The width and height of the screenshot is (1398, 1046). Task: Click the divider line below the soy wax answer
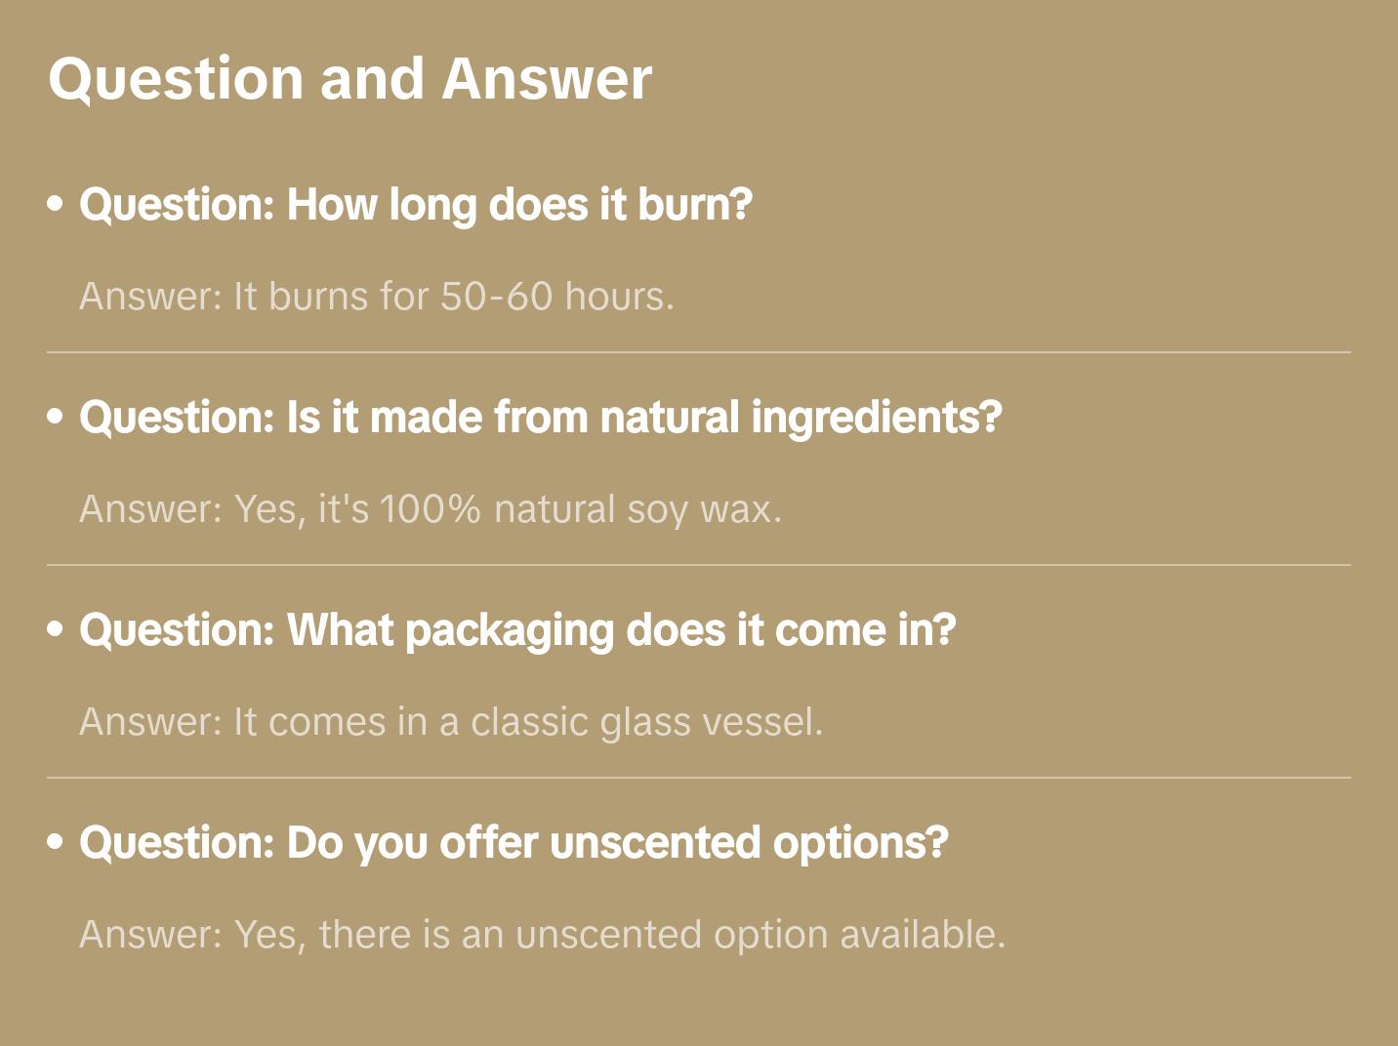698,565
